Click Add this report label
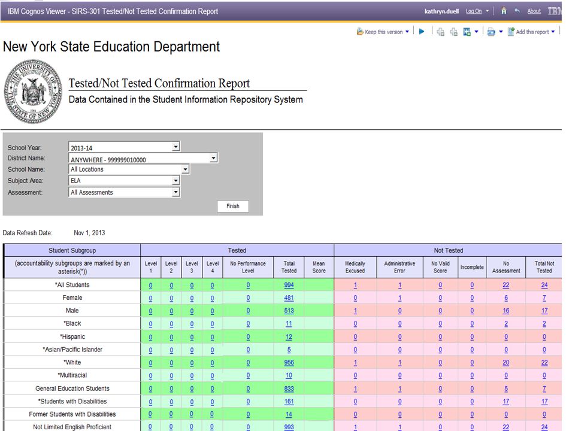The height and width of the screenshot is (431, 575). click(532, 32)
